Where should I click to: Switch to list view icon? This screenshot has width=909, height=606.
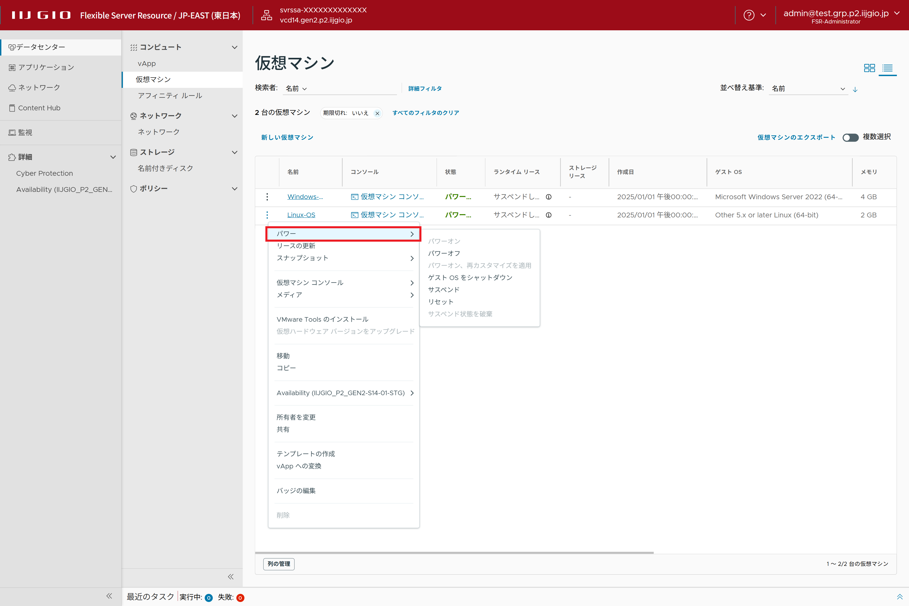[887, 68]
